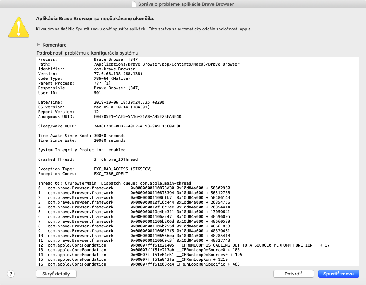366x285 pixels.
Task: Click the Responsible value 'Brave Browser [847]'
Action: point(117,88)
